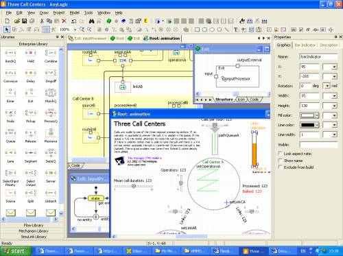Check the Exclude from build option
Viewport: 343px width, 256px height.
pos(280,167)
